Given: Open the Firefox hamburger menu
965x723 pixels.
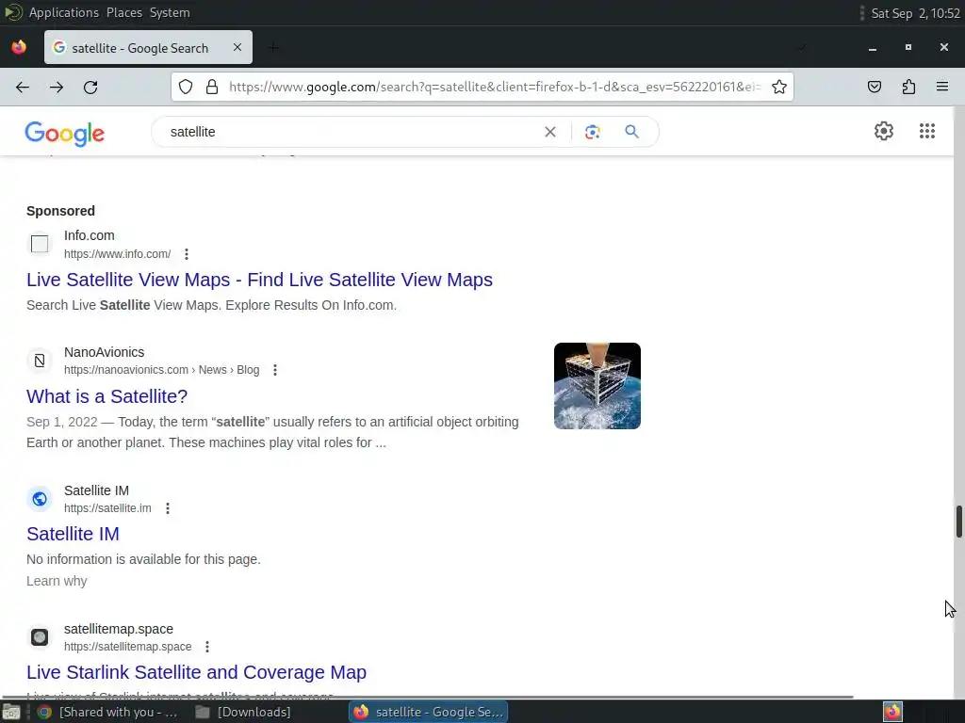Looking at the screenshot, I should (x=942, y=87).
